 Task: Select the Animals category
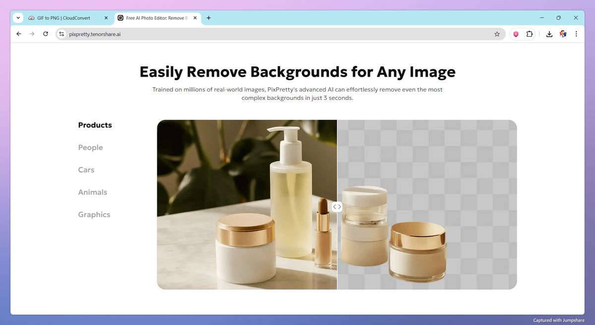[x=93, y=192]
